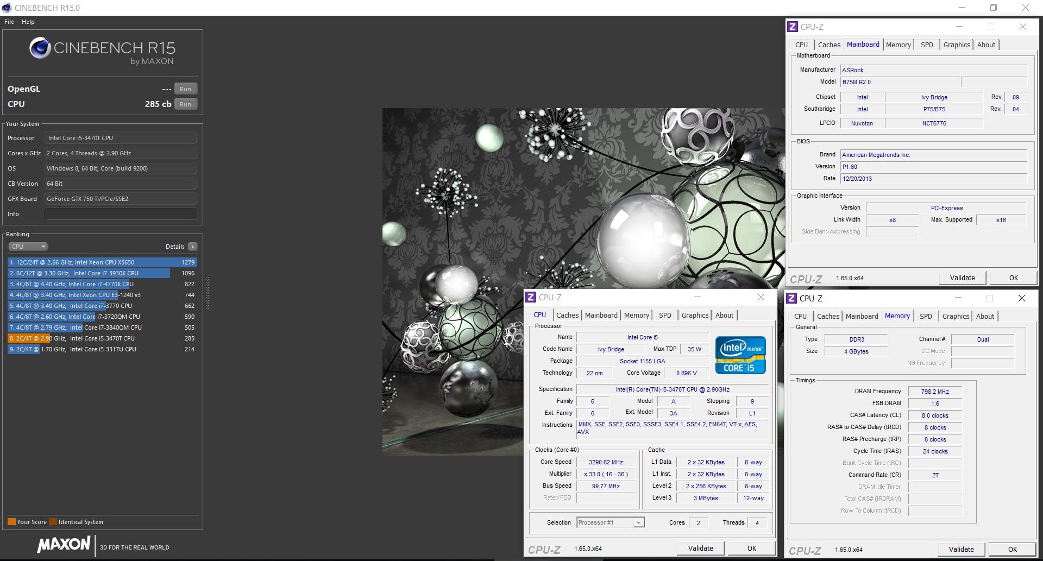Click the Z logo of the CPU-Z CPU window
Screen dimensions: 1043x561
[531, 297]
